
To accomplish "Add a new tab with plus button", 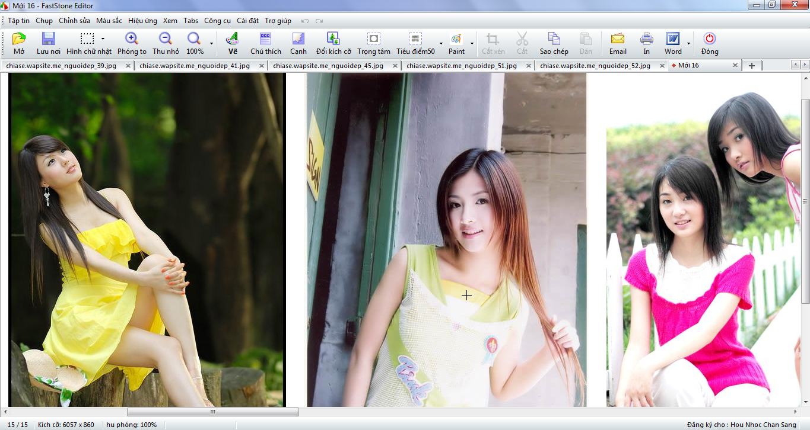I will (x=752, y=66).
